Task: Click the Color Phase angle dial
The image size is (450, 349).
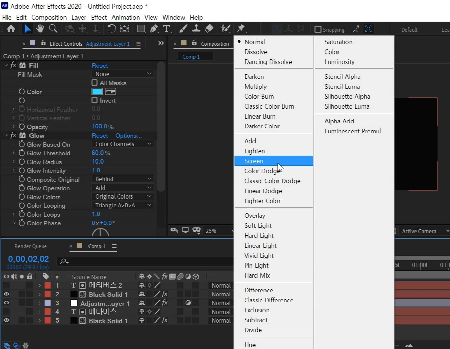Action: pos(100,233)
